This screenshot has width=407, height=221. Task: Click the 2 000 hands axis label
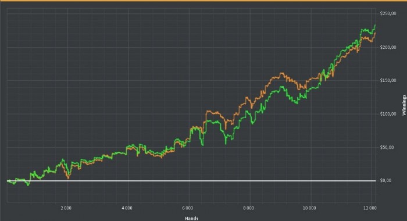[x=66, y=208]
